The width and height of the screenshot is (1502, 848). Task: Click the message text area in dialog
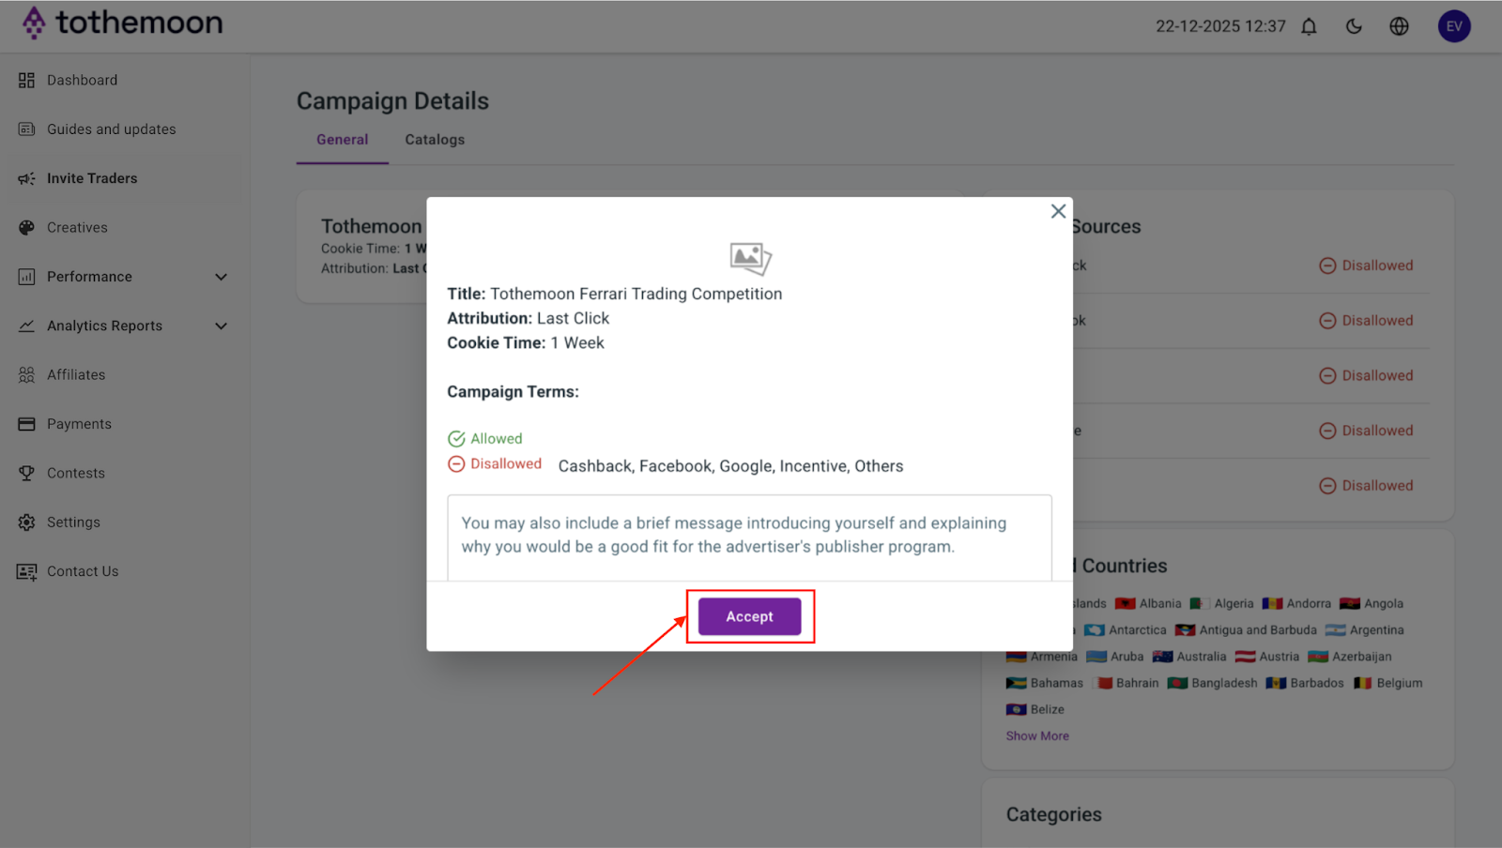749,538
